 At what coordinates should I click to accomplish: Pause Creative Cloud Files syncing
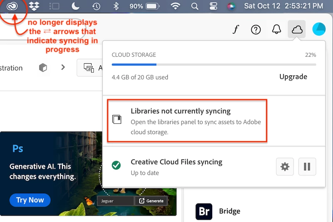pyautogui.click(x=307, y=167)
